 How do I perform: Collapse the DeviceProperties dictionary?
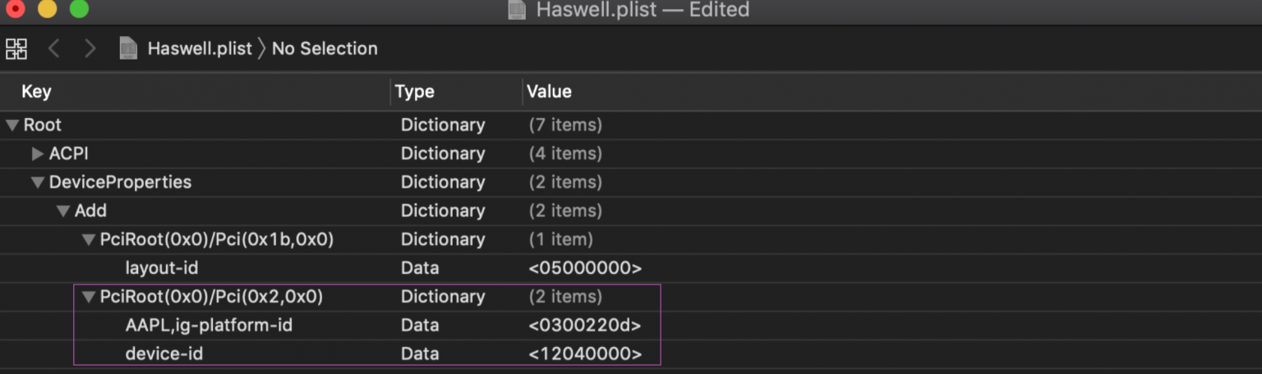38,183
